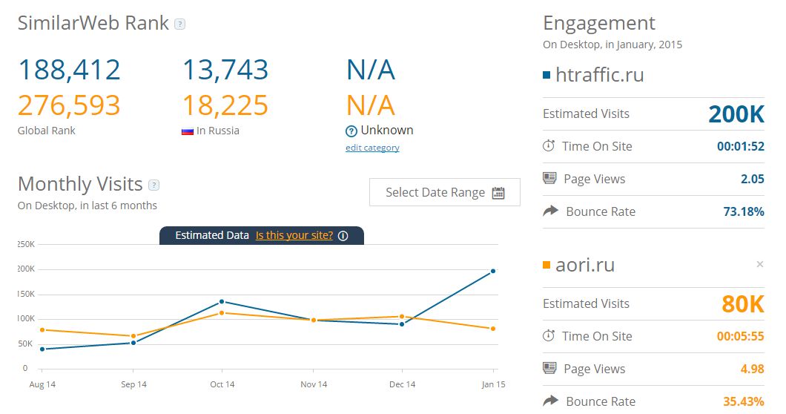786x414 pixels.
Task: Click bounce rate value 35.43%
Action: pyautogui.click(x=744, y=401)
